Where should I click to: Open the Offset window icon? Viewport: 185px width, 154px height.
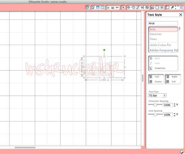click(x=157, y=7)
